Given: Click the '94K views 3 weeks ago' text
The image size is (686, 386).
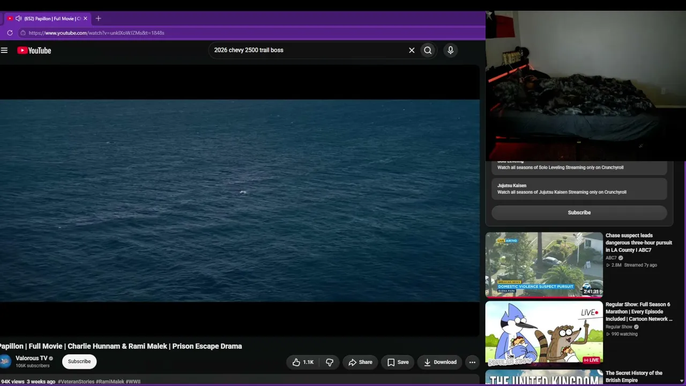Looking at the screenshot, I should click(x=28, y=382).
